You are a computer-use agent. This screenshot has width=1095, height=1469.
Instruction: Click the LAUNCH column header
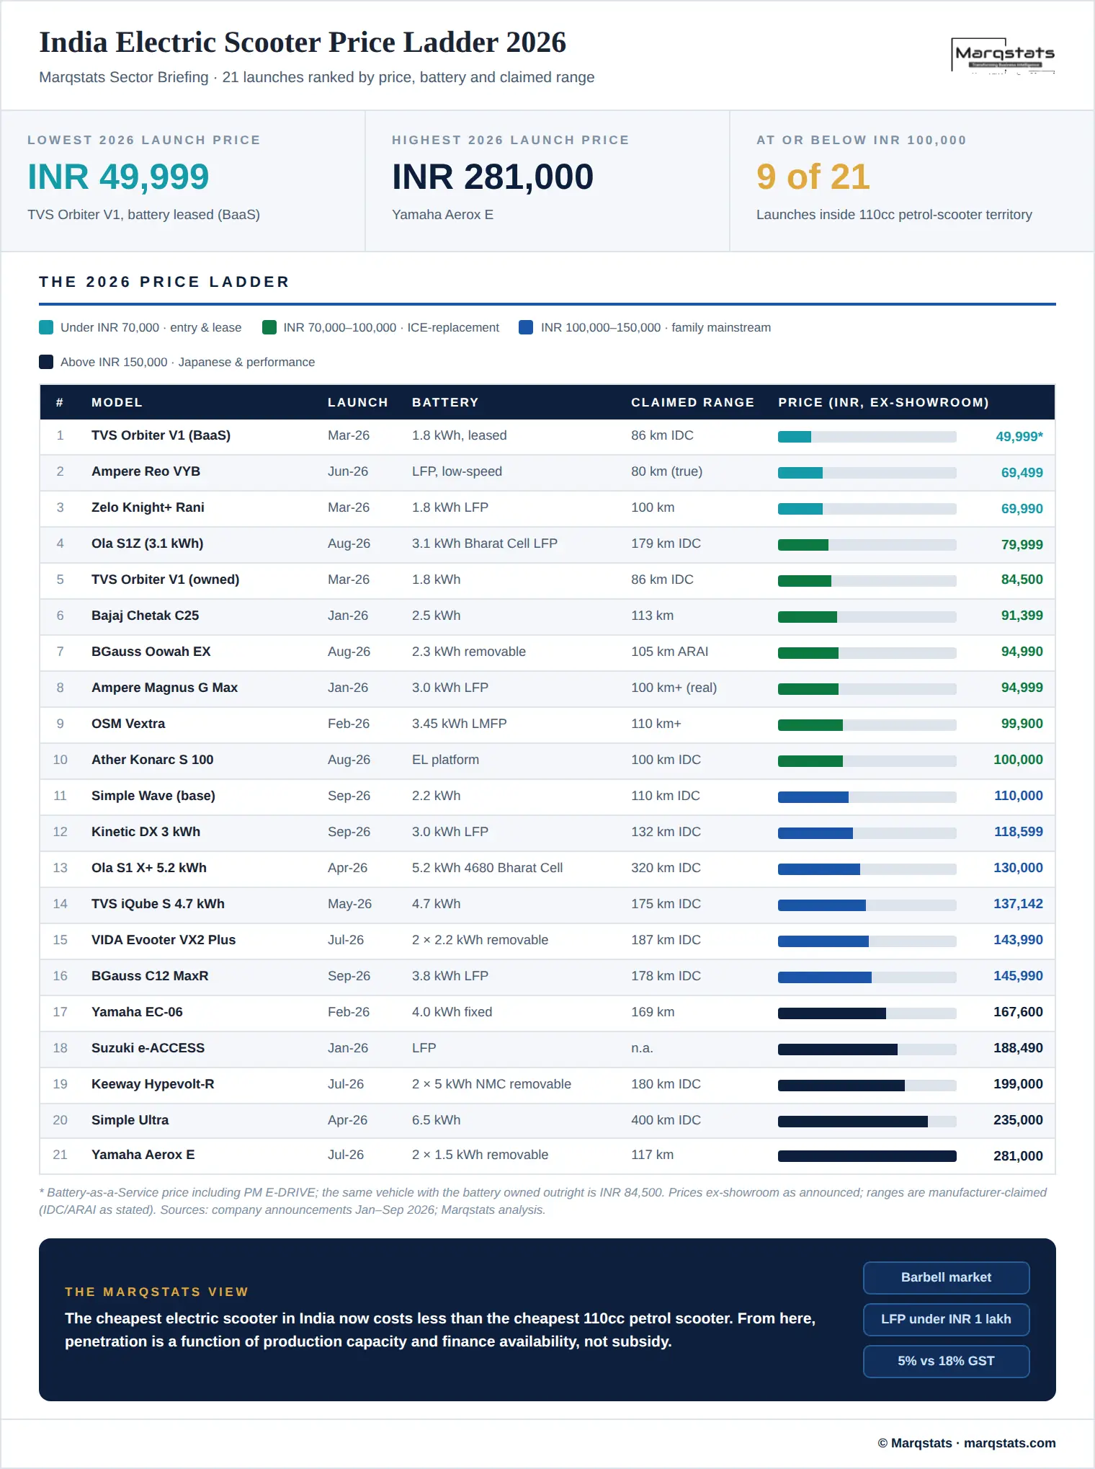pyautogui.click(x=358, y=402)
